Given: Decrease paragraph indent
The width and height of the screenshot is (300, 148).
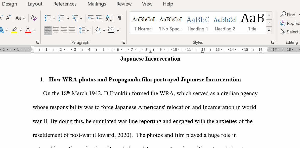Looking at the screenshot, I should point(91,18).
